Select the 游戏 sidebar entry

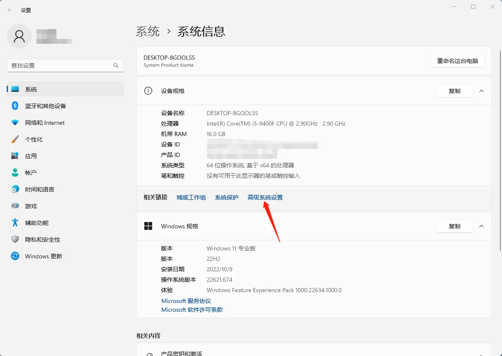(x=31, y=206)
